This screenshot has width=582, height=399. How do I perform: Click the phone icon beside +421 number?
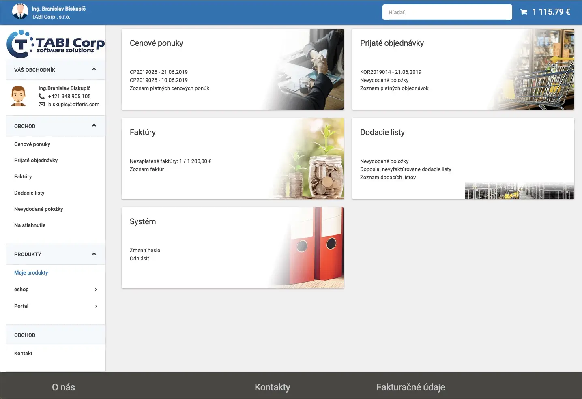41,96
